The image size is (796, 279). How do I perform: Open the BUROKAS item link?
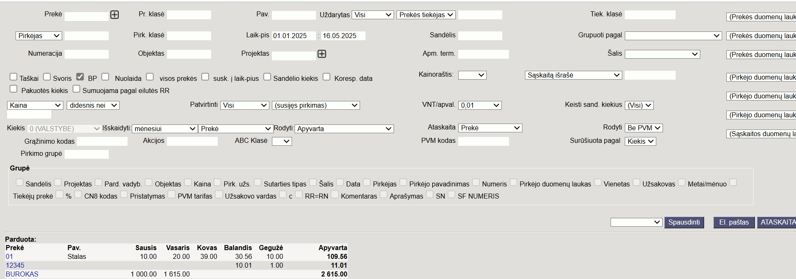coord(22,274)
